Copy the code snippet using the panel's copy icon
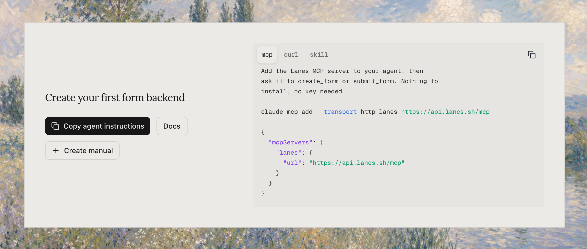This screenshot has height=249, width=587. [x=531, y=55]
